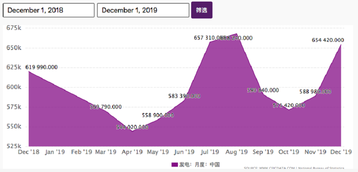Click the x-axis label Jun '19
Image resolution: width=358 pixels, height=172 pixels.
pyautogui.click(x=185, y=152)
